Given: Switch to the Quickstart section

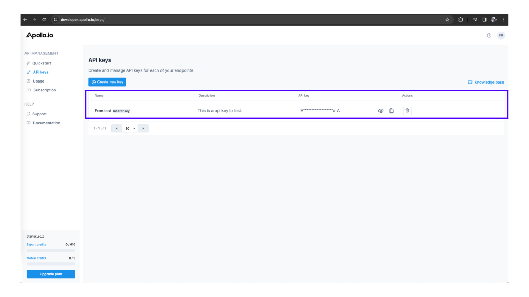Looking at the screenshot, I should [x=42, y=63].
